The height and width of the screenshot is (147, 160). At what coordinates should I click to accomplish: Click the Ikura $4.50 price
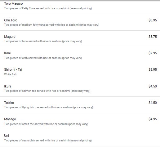point(153,86)
